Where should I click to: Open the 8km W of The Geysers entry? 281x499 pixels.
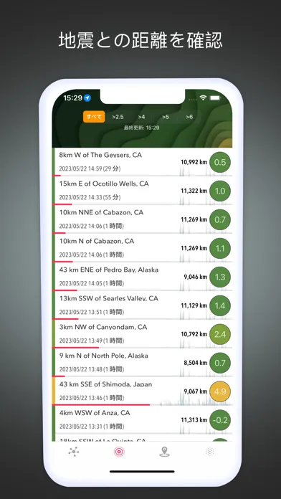[x=142, y=162]
